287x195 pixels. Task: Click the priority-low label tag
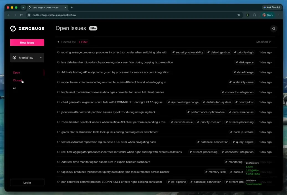point(244,102)
